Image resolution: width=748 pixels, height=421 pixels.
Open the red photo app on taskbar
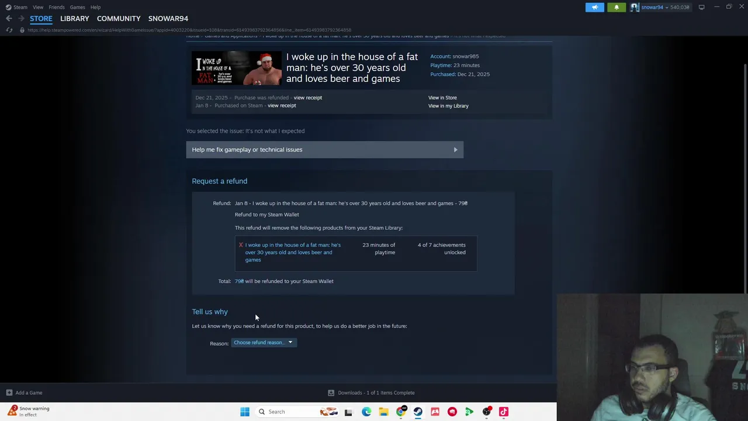coord(435,412)
